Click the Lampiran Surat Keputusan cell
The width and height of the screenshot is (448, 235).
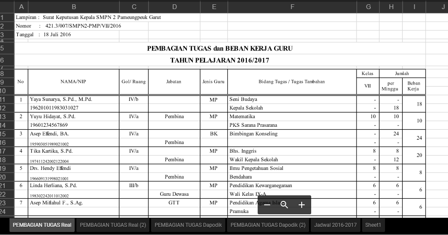(x=88, y=17)
